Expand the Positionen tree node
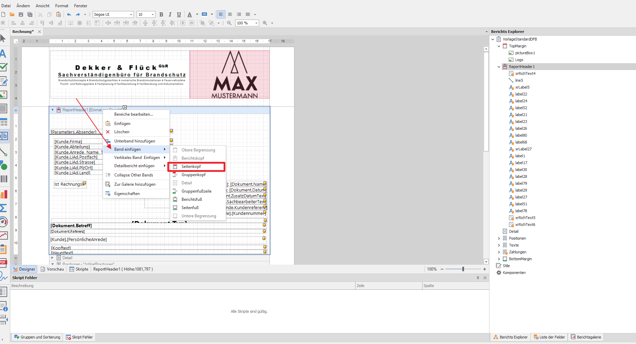The height and width of the screenshot is (344, 636). click(x=499, y=238)
